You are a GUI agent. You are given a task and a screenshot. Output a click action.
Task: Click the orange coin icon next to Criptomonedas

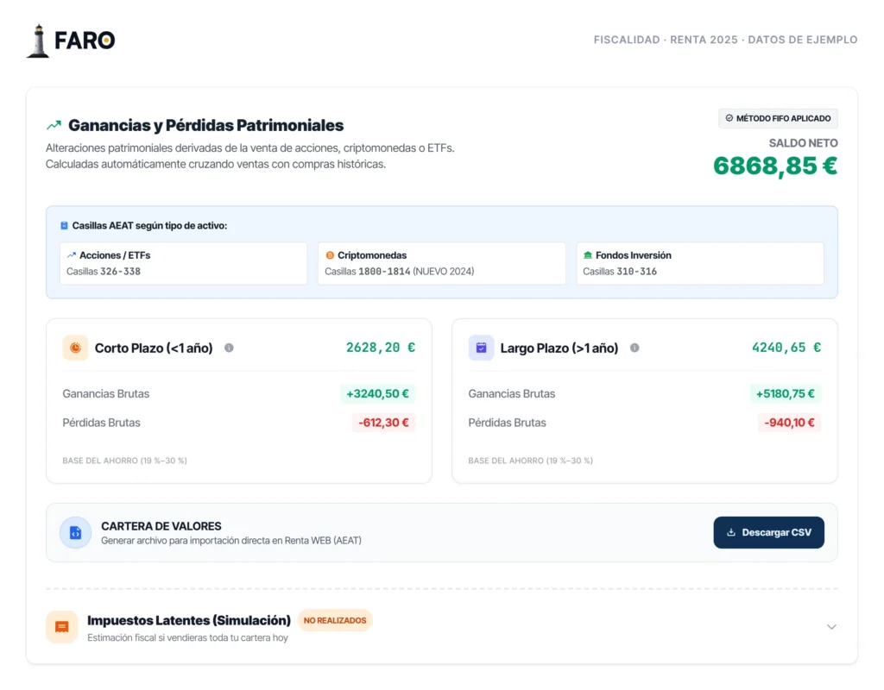pyautogui.click(x=330, y=255)
